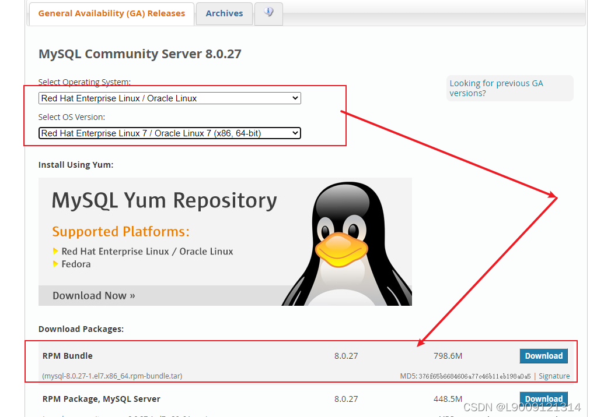Open the Signature link for RPM Bundle
The width and height of the screenshot is (590, 417).
554,376
